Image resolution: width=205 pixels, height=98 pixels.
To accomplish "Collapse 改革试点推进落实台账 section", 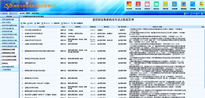I will coord(9,46).
